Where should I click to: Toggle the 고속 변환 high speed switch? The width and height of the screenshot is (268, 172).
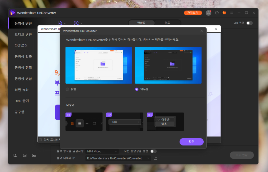[249, 23]
